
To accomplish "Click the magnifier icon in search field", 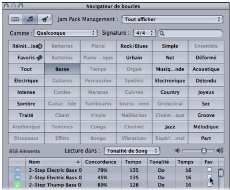I will tap(162, 33).
